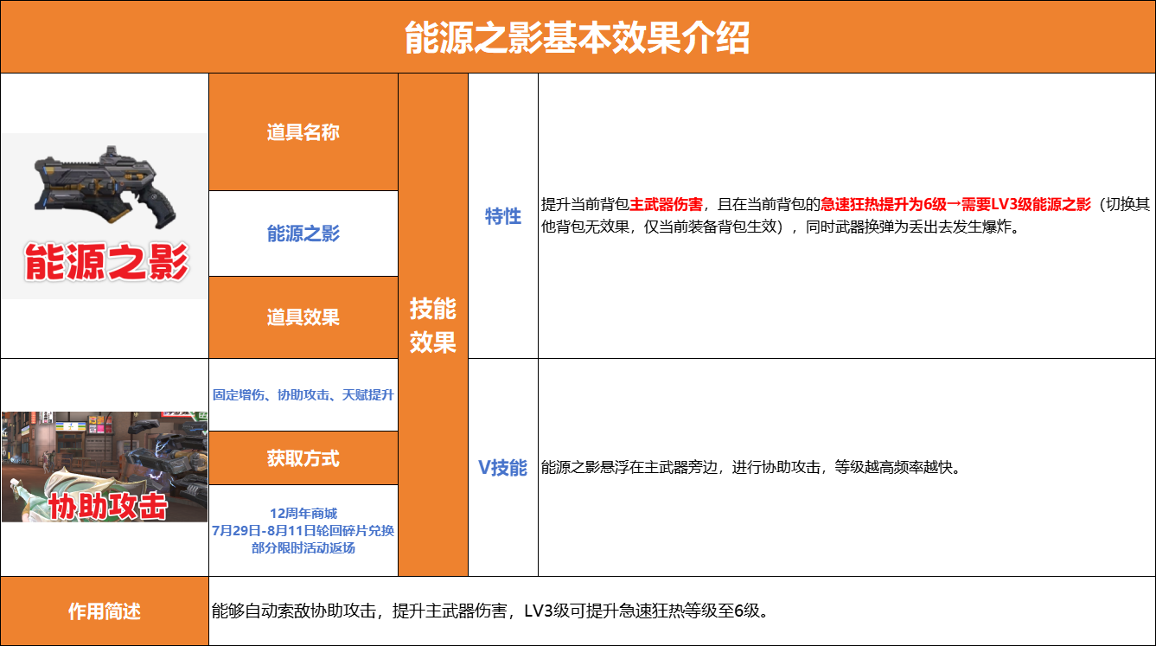Click the red 急速狂热提升为6级→需要LV3级能源之影 text
The image size is (1156, 646).
[955, 206]
